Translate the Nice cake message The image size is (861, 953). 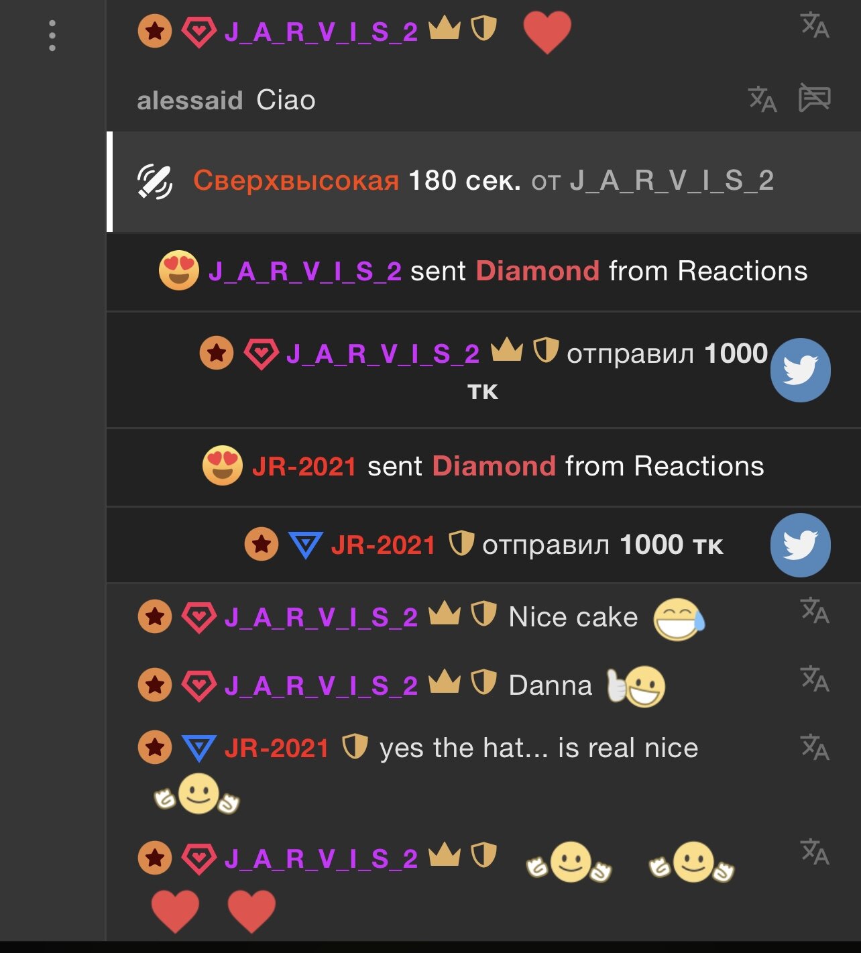click(815, 610)
